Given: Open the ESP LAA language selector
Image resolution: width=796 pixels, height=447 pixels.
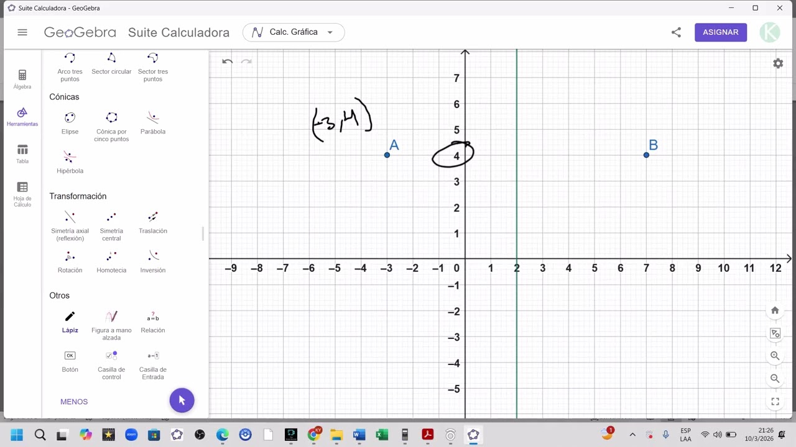Looking at the screenshot, I should click(685, 435).
